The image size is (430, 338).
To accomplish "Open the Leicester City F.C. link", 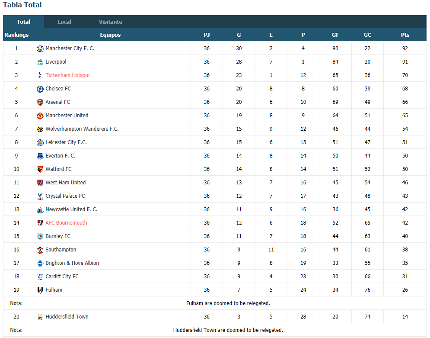I will coord(66,142).
